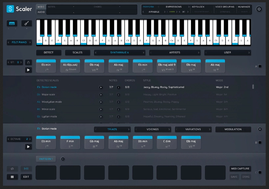269x189 pixels.
Task: Switch to the guitar view icon
Action: [x=26, y=23]
